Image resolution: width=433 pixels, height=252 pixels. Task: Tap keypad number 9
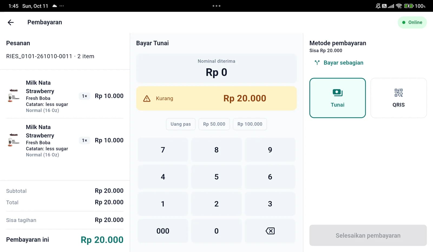(x=270, y=150)
